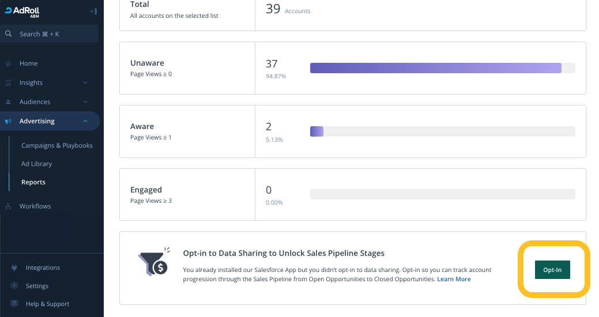Click the AdRoll ABM logo
This screenshot has height=317, width=599.
click(22, 12)
